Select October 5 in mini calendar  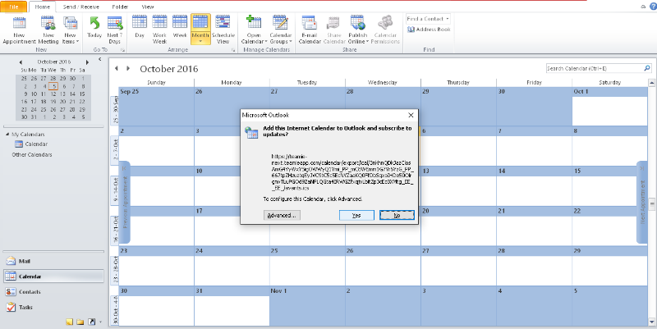point(53,87)
